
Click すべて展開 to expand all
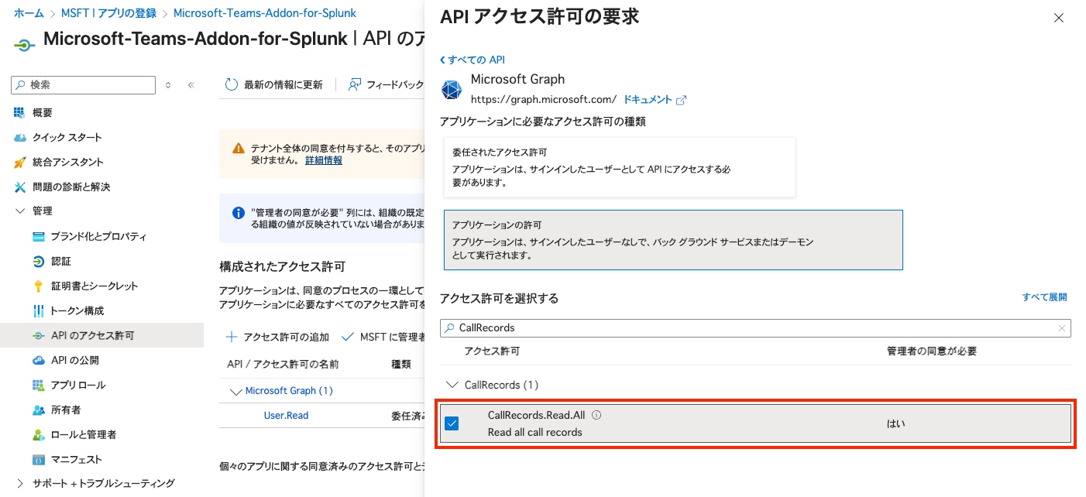(x=1044, y=297)
